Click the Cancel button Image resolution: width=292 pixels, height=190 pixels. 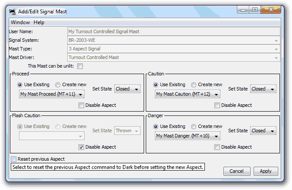[x=237, y=171]
